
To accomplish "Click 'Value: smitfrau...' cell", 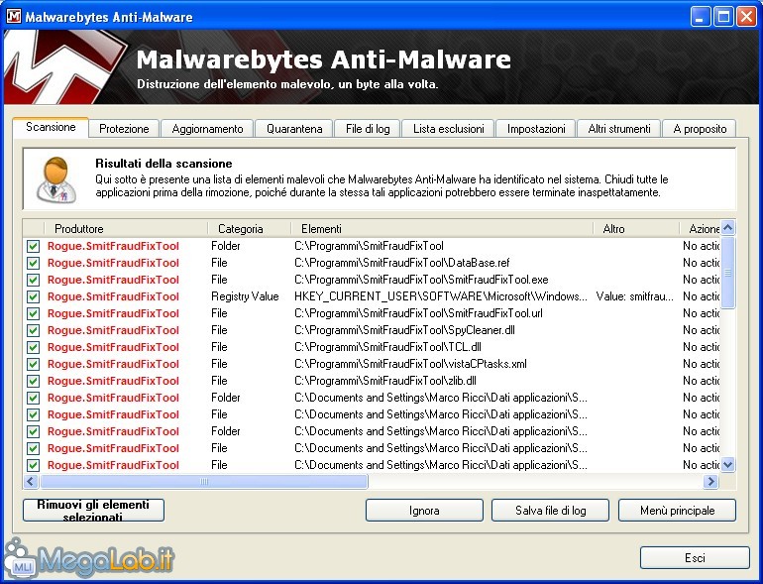I will (634, 296).
